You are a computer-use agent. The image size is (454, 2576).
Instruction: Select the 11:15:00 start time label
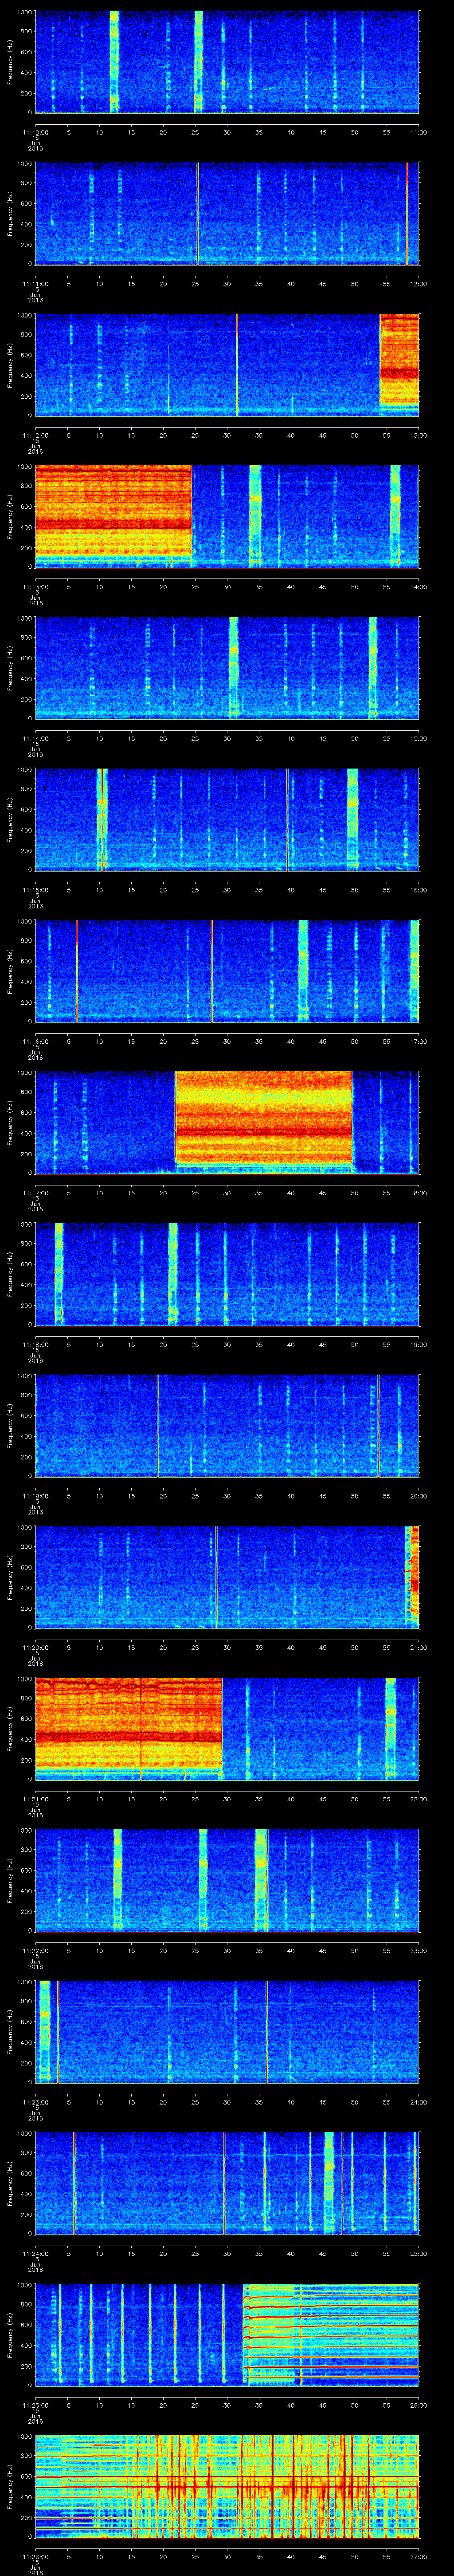[35, 890]
